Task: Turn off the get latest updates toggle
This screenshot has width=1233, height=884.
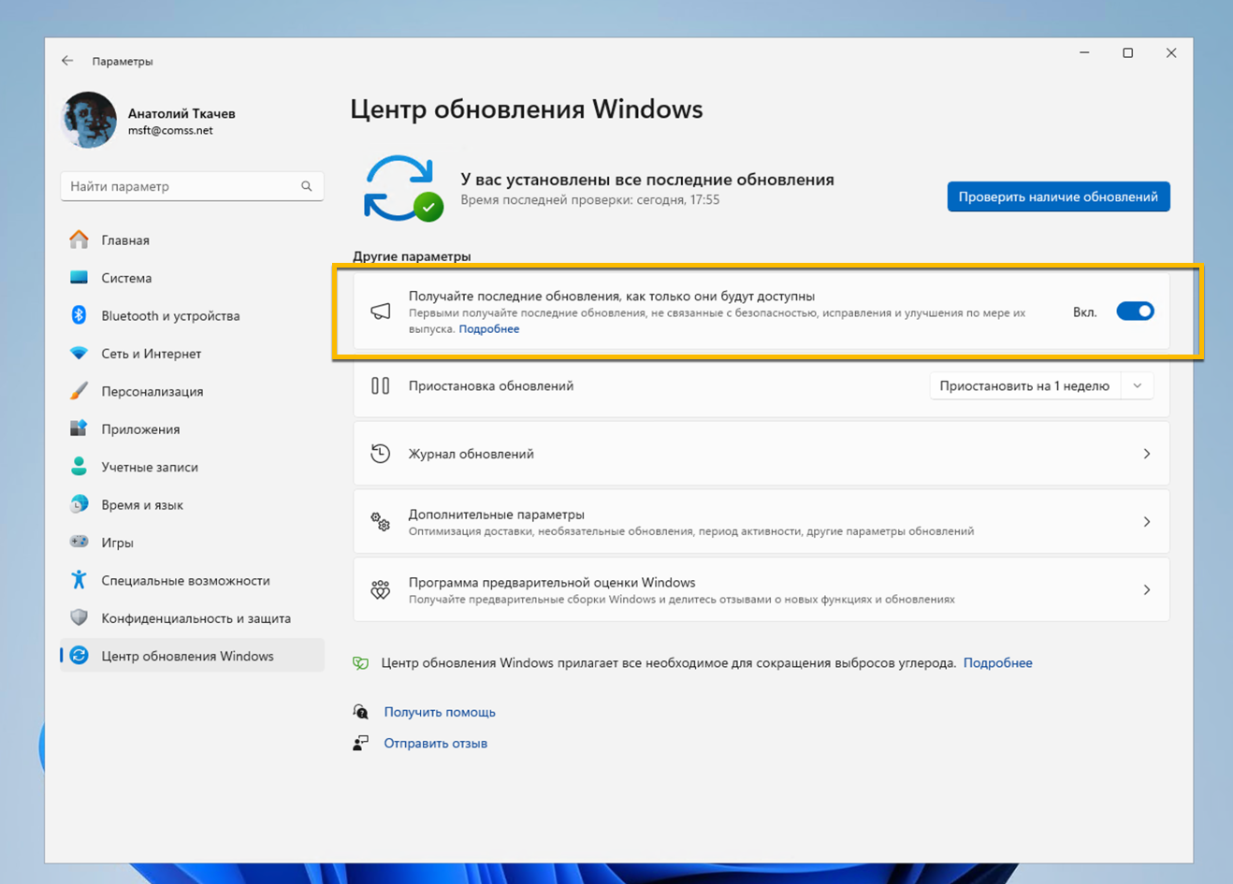Action: click(x=1135, y=312)
